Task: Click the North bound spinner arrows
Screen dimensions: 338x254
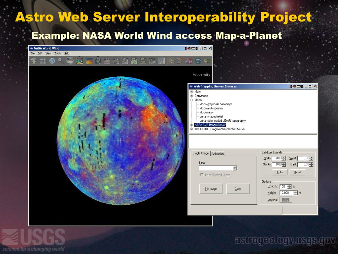Action: [x=284, y=158]
